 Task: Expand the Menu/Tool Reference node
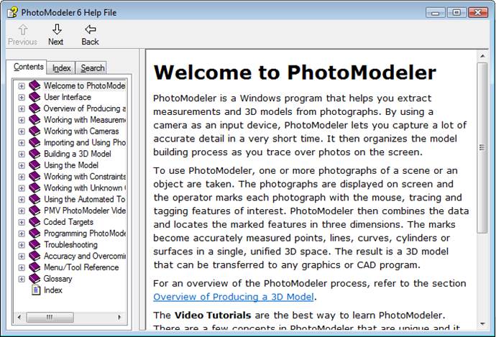pos(22,268)
